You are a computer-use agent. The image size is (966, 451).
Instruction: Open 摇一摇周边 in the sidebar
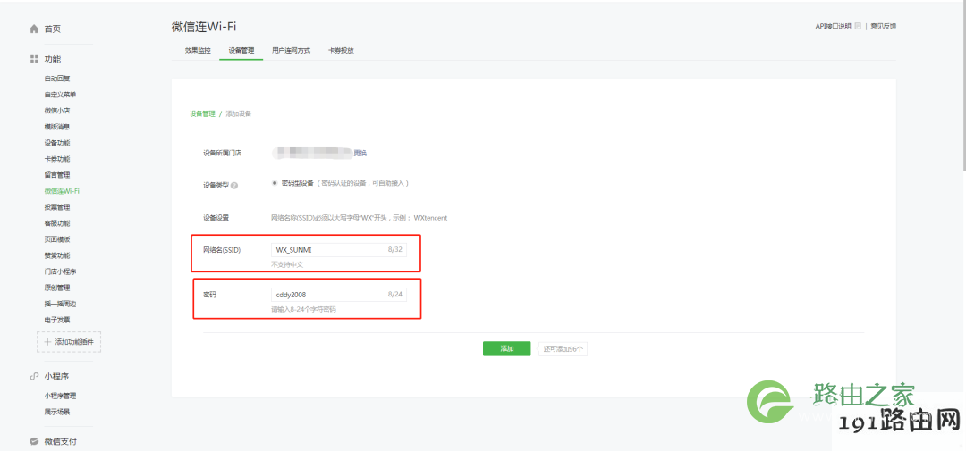click(x=60, y=304)
